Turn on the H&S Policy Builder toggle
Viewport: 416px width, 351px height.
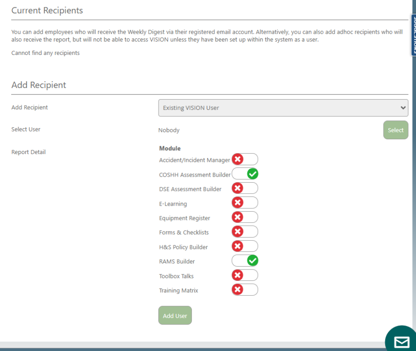point(245,246)
